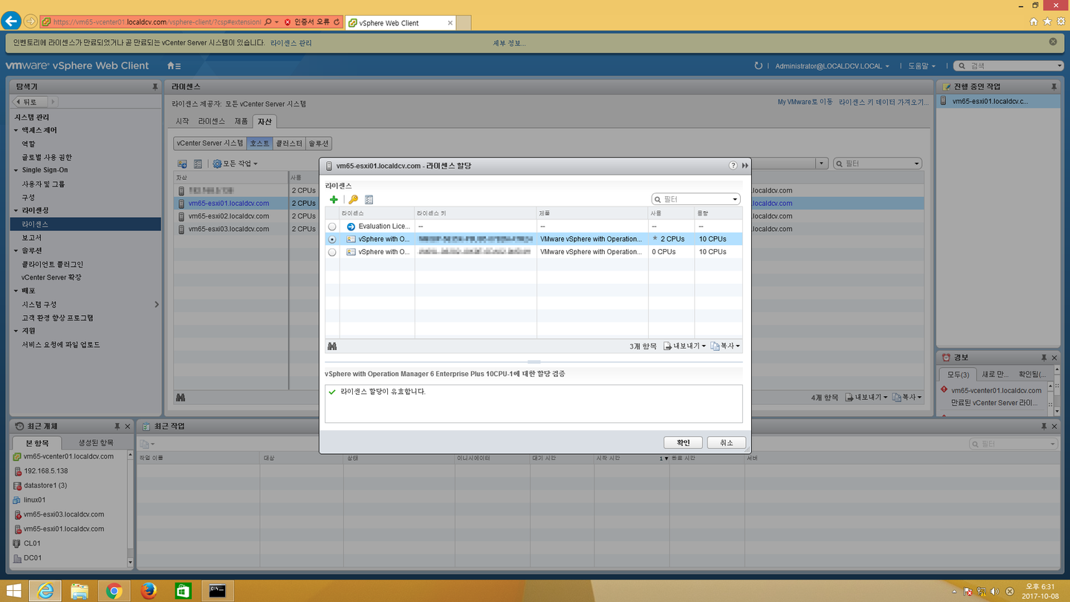Open Internet Explorer from taskbar
This screenshot has height=602, width=1070.
coord(45,590)
